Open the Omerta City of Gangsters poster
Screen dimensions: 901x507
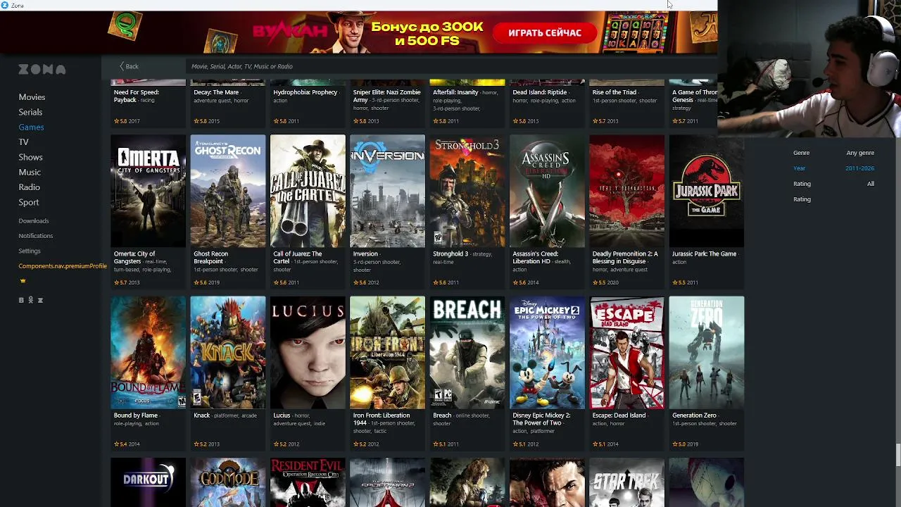148,191
